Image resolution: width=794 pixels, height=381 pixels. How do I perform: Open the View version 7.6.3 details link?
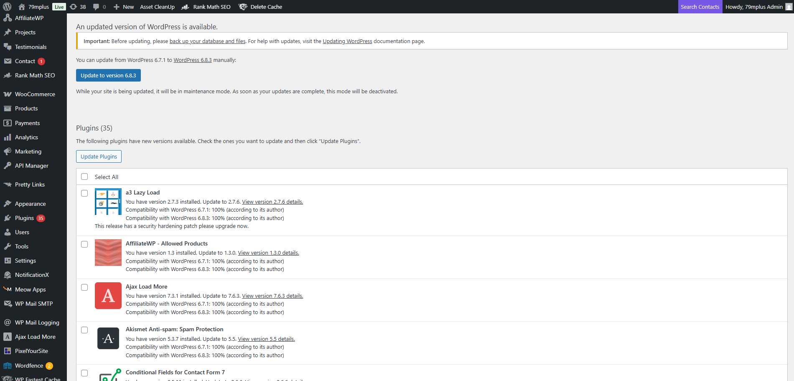tap(272, 296)
